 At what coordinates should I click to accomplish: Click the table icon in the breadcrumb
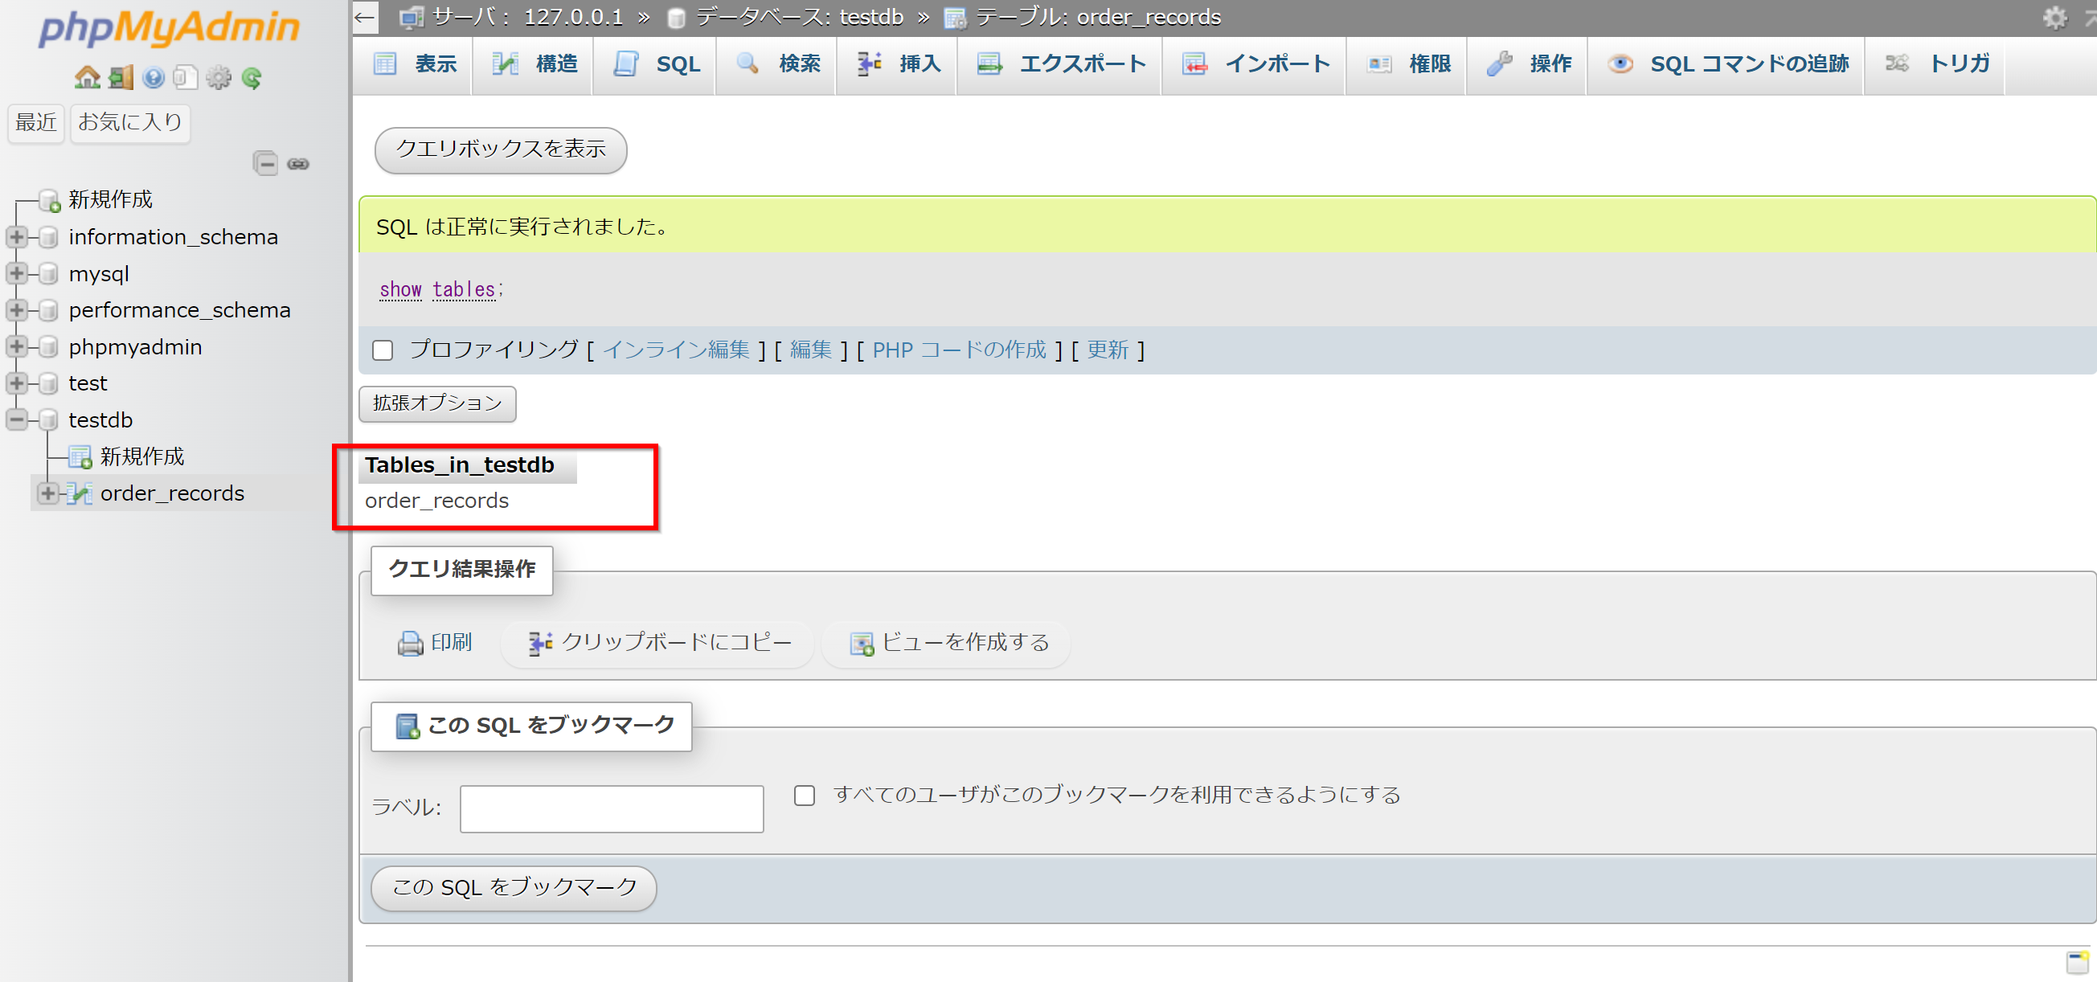[x=955, y=18]
